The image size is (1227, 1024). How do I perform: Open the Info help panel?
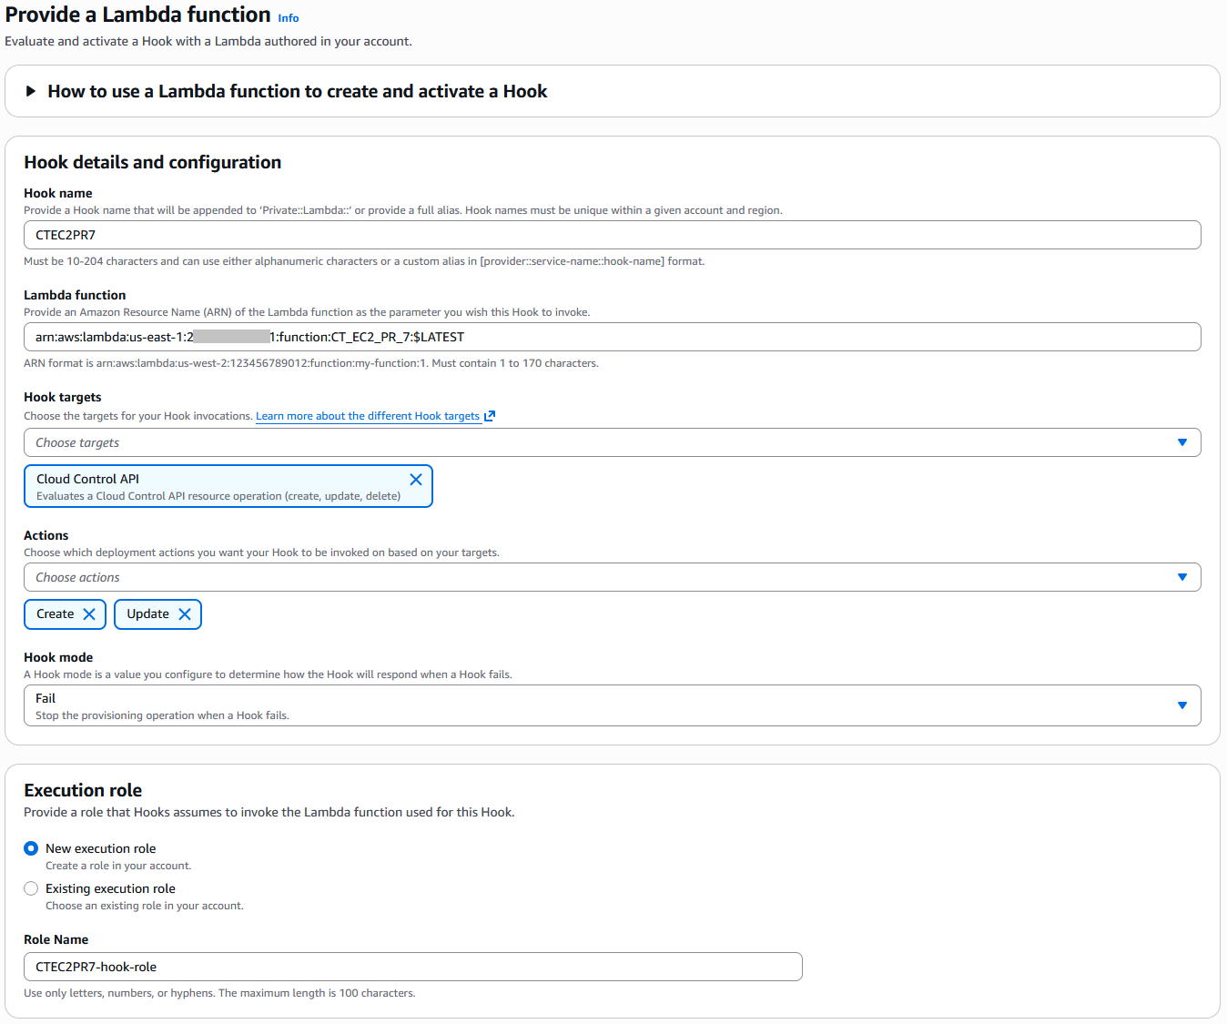coord(288,16)
